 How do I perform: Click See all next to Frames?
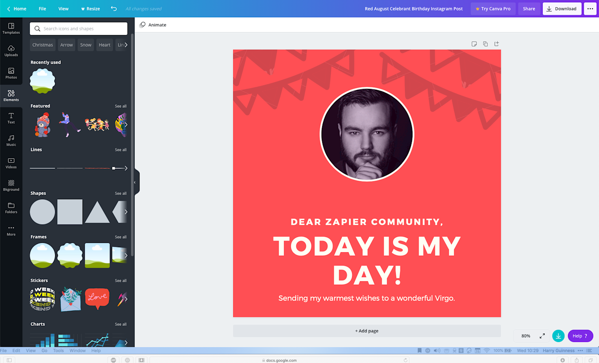121,237
